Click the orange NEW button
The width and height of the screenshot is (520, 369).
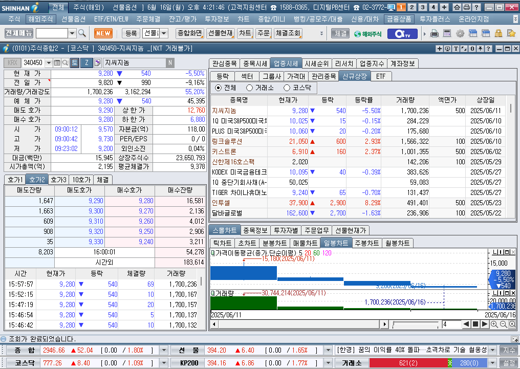103,33
